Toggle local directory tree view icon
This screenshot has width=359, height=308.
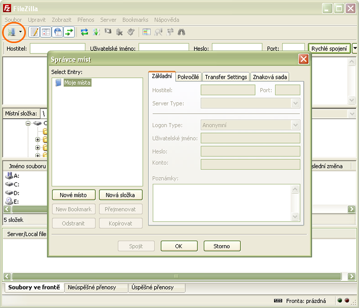pyautogui.click(x=46, y=32)
